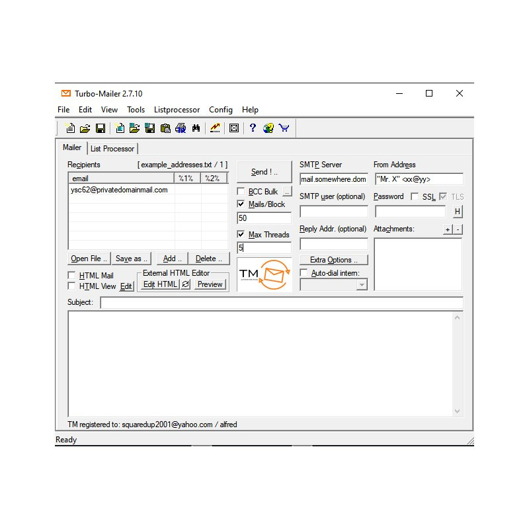Expand the Auto-dial intern dropdown
Viewport: 529px width, 529px height.
[x=361, y=285]
